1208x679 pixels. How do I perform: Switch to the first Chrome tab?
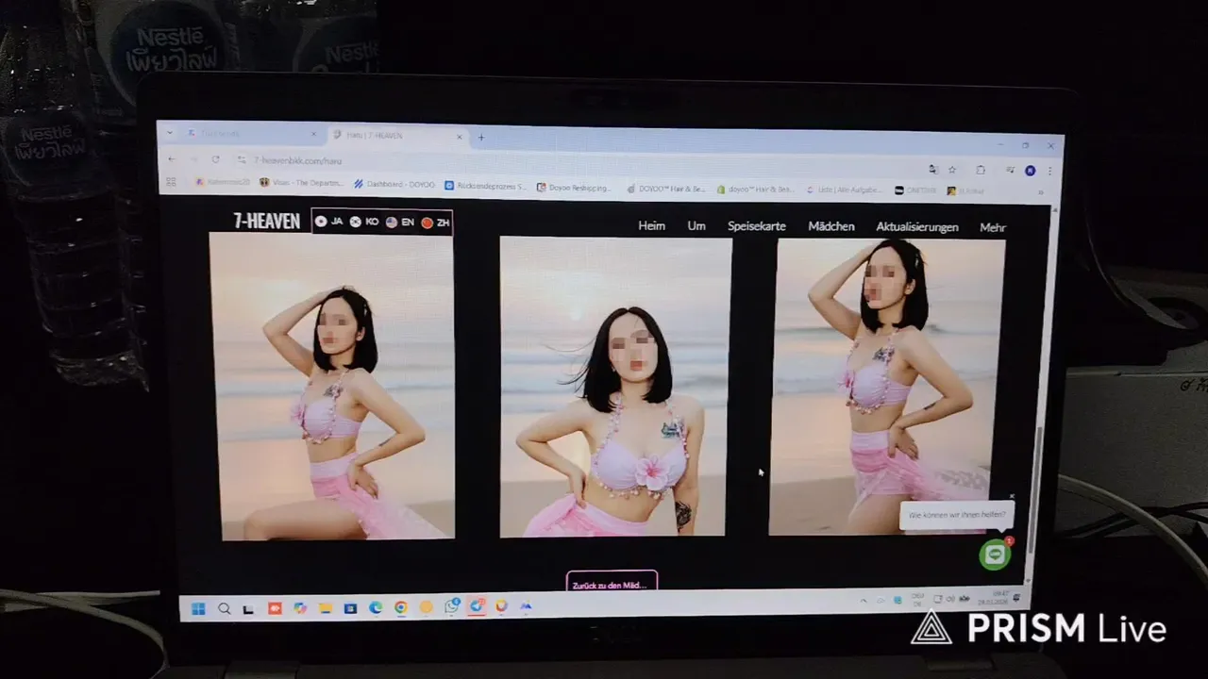pos(250,133)
